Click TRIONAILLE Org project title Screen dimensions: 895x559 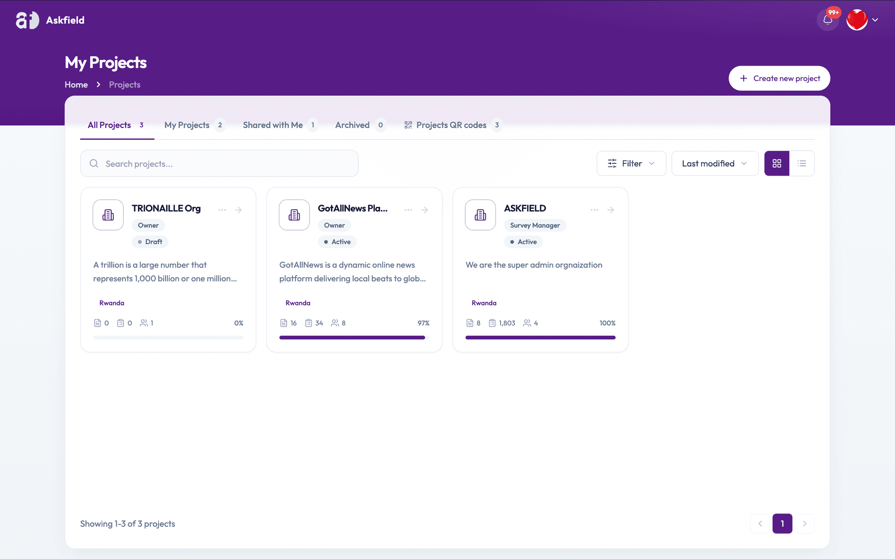pos(166,208)
